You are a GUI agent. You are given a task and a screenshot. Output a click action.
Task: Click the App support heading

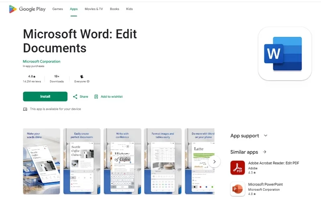pos(245,136)
